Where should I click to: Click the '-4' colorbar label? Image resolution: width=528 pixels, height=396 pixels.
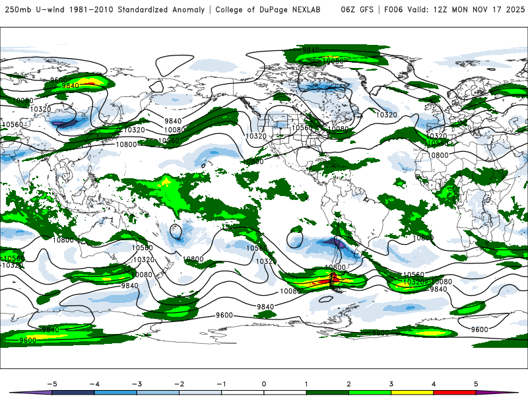[94, 384]
